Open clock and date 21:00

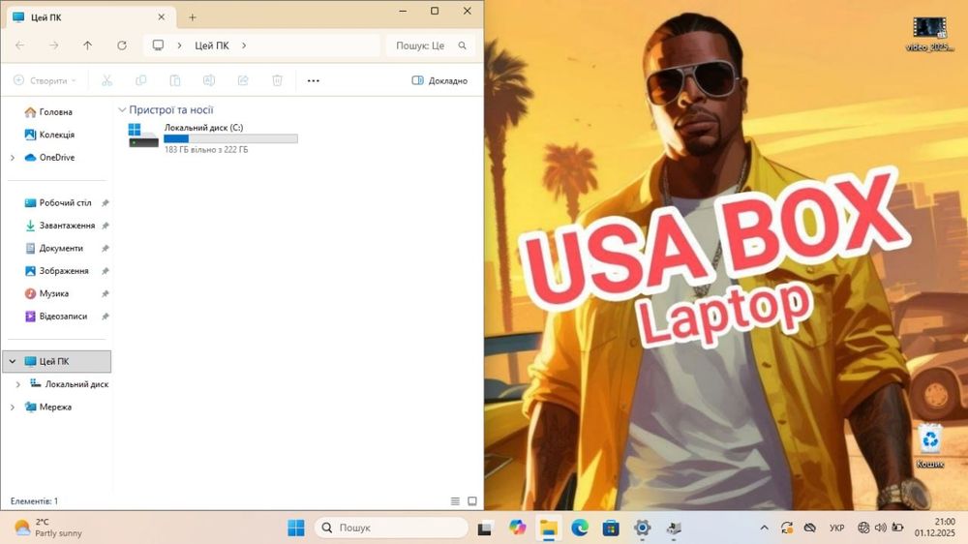[x=935, y=528]
